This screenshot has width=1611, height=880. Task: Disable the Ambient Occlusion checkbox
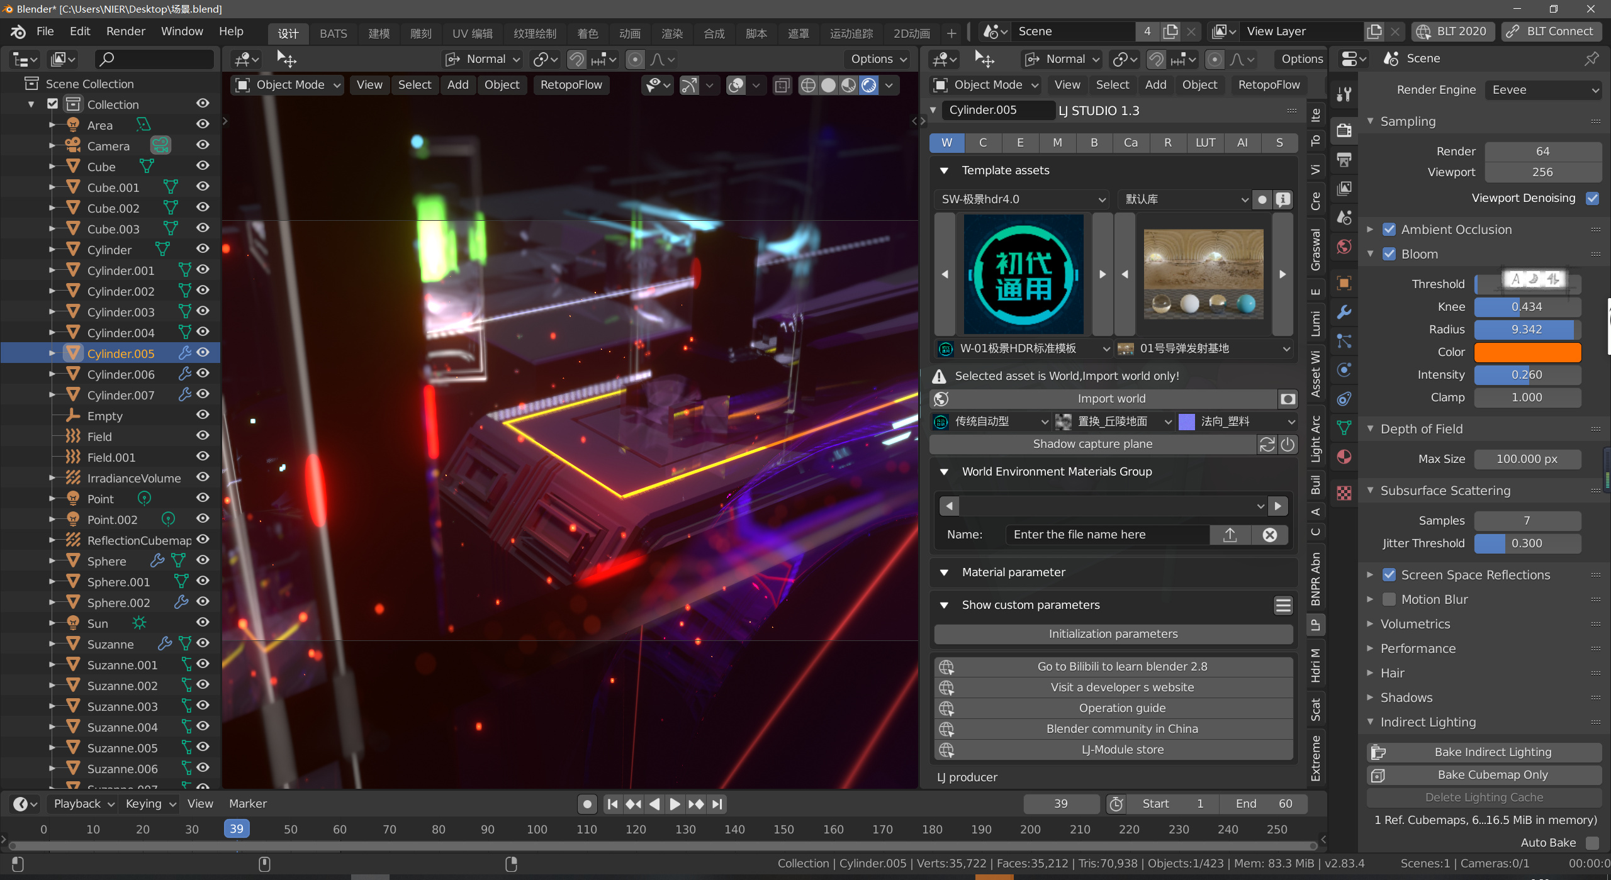click(x=1389, y=230)
